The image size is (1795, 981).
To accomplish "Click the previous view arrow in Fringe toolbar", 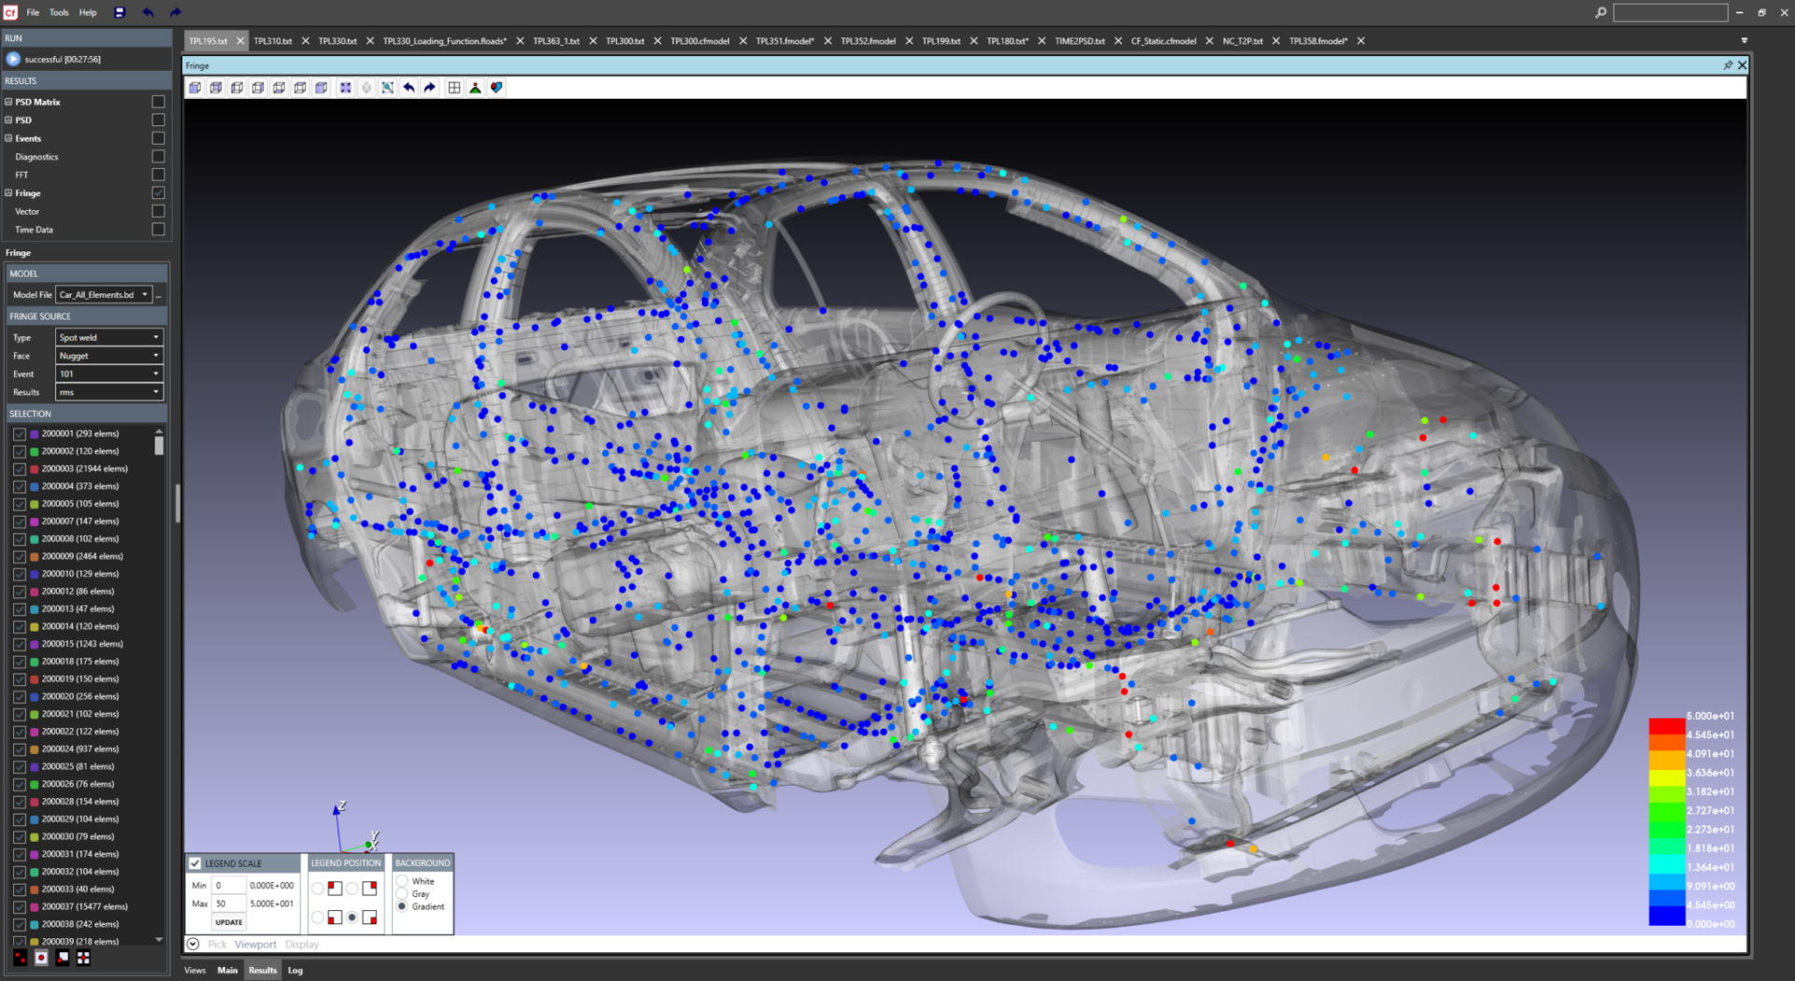I will [409, 88].
